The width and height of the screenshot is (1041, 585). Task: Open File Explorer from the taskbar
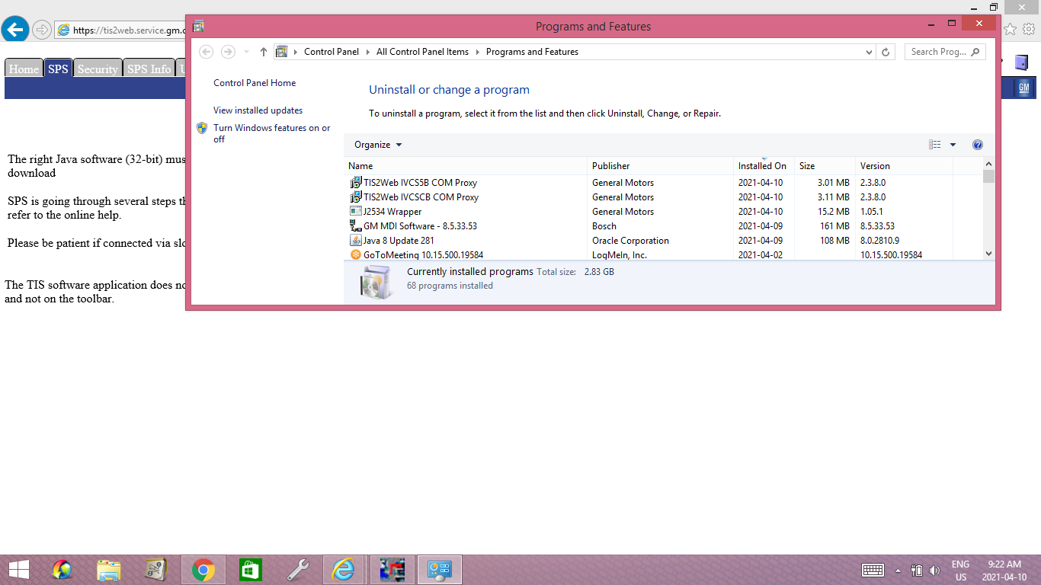click(109, 570)
